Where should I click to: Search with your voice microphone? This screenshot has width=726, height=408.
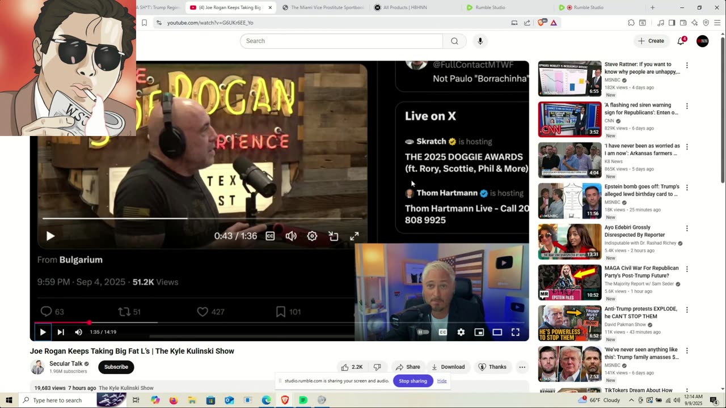(480, 41)
